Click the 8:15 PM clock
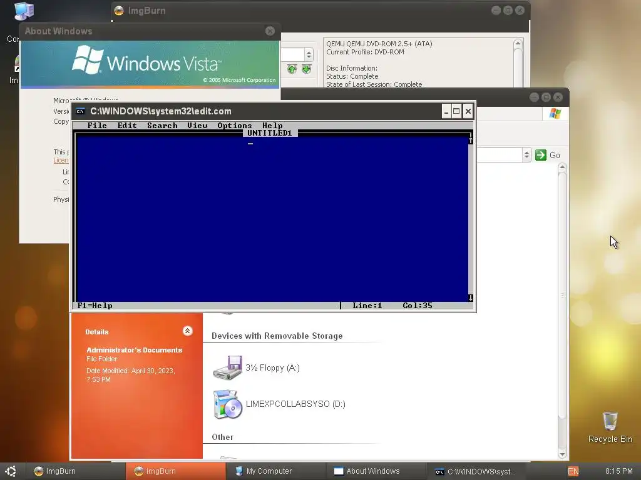641x480 pixels. click(x=618, y=471)
